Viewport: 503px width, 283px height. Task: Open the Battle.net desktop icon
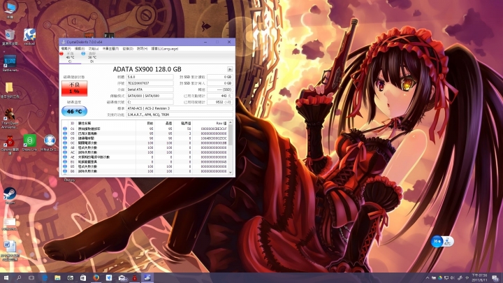click(10, 64)
